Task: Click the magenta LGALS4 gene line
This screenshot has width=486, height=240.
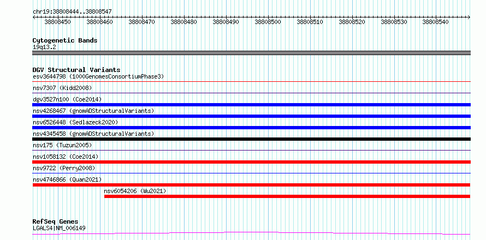Action: [251, 233]
